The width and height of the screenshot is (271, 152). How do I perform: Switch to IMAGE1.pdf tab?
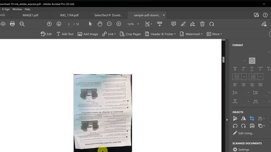coord(30,15)
